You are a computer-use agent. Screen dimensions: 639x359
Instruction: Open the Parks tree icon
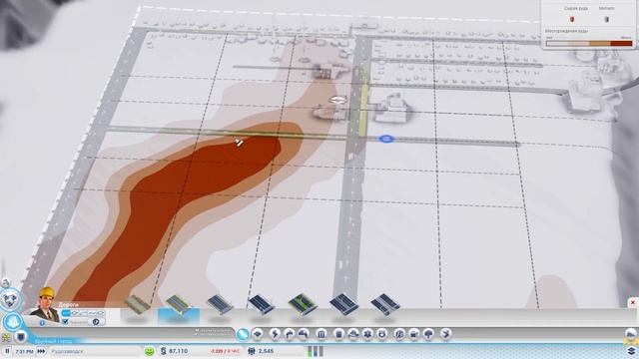428,335
